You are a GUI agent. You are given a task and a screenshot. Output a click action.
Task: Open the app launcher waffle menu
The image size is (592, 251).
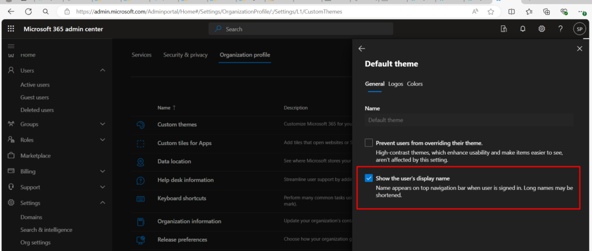pos(11,29)
